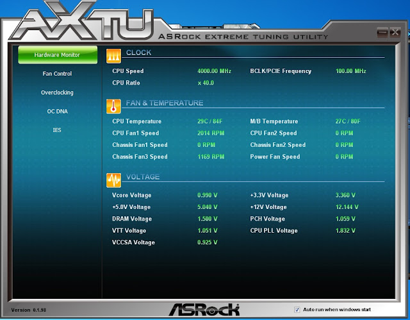Screen dimensions: 410x320
Task: Select the Hardware Monitor tab
Action: pyautogui.click(x=58, y=55)
